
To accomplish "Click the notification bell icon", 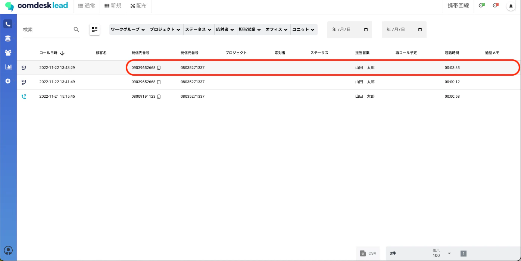I will coord(511,6).
